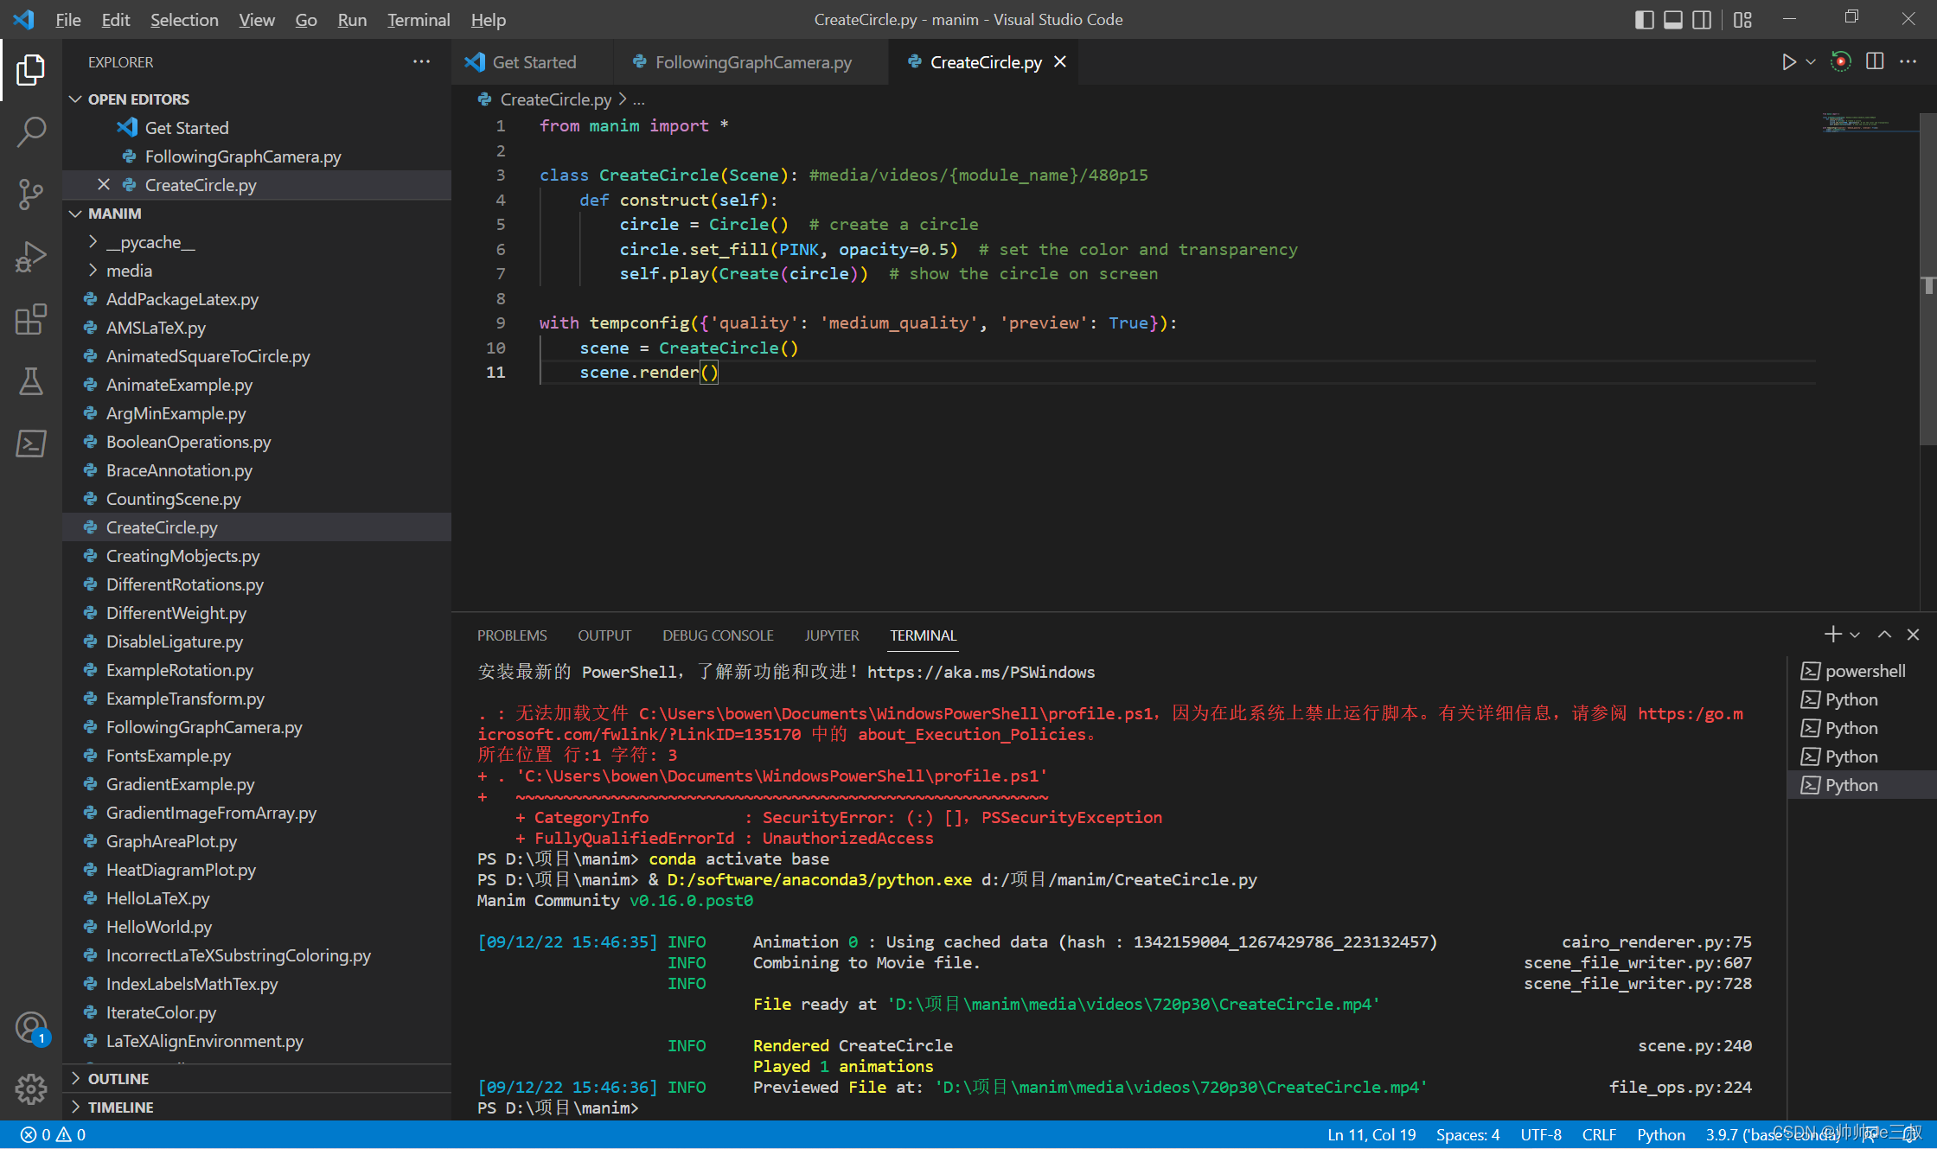Open terminal launch profile dropdown

pyautogui.click(x=1855, y=635)
